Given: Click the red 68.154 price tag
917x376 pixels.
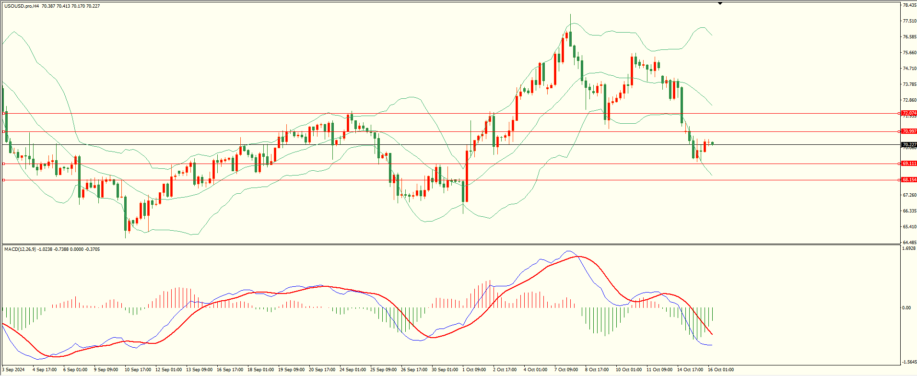Looking at the screenshot, I should click(909, 180).
